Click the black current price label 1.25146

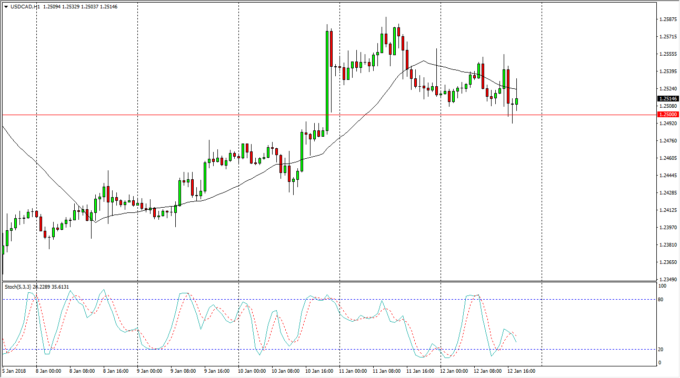[667, 99]
